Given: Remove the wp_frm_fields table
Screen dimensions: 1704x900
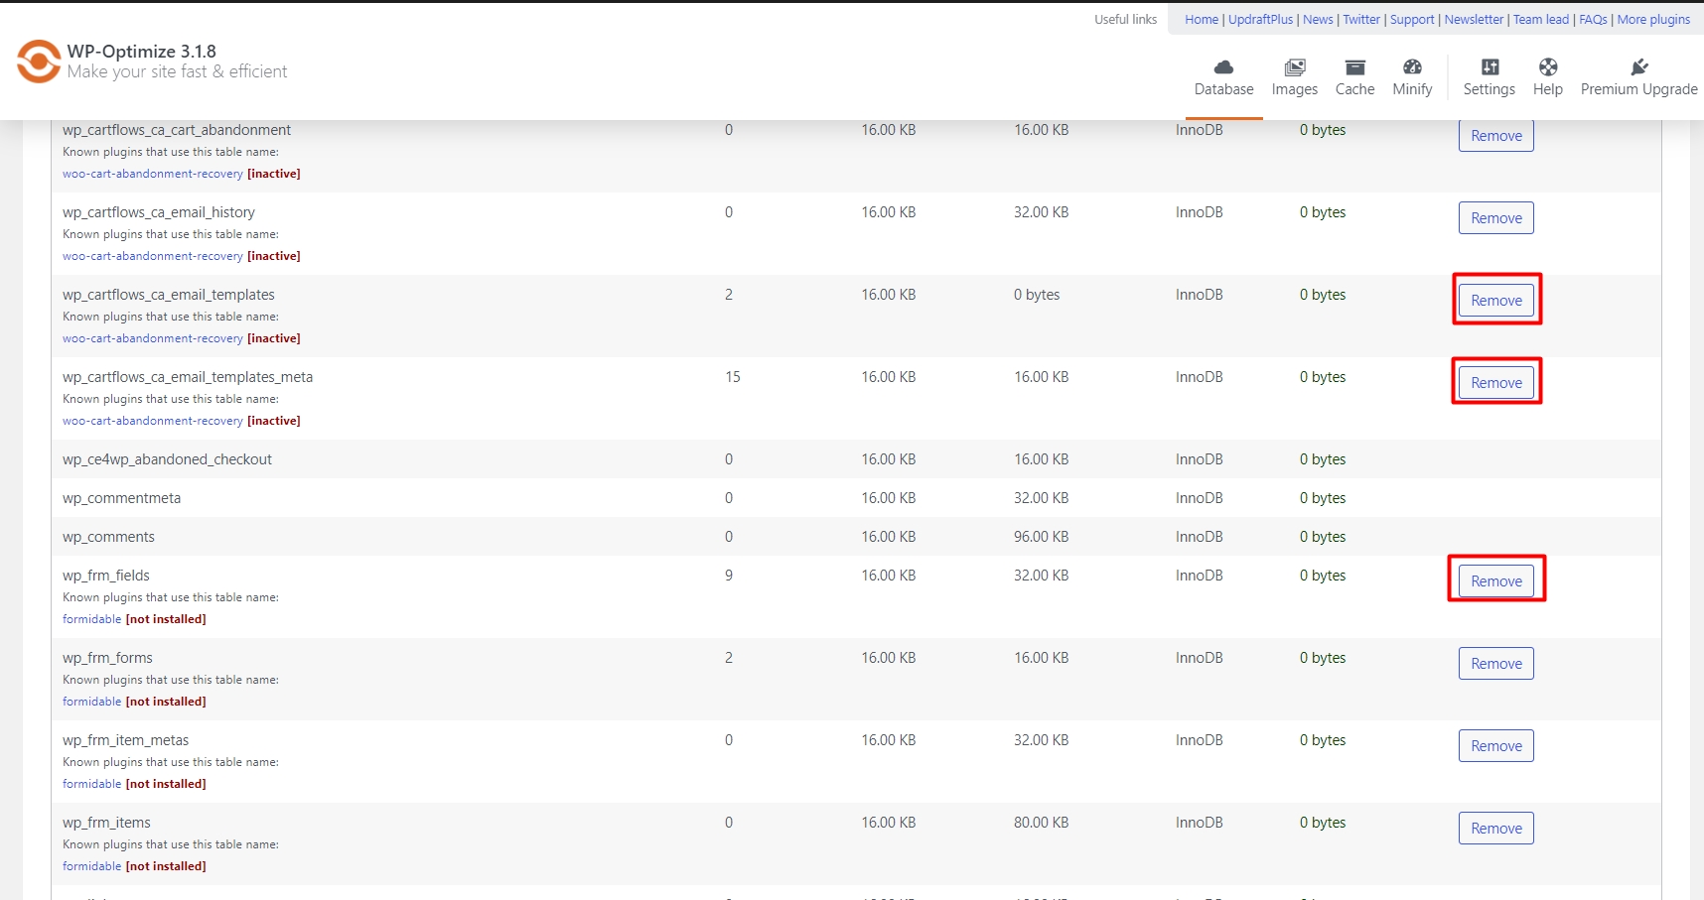Looking at the screenshot, I should [1495, 581].
